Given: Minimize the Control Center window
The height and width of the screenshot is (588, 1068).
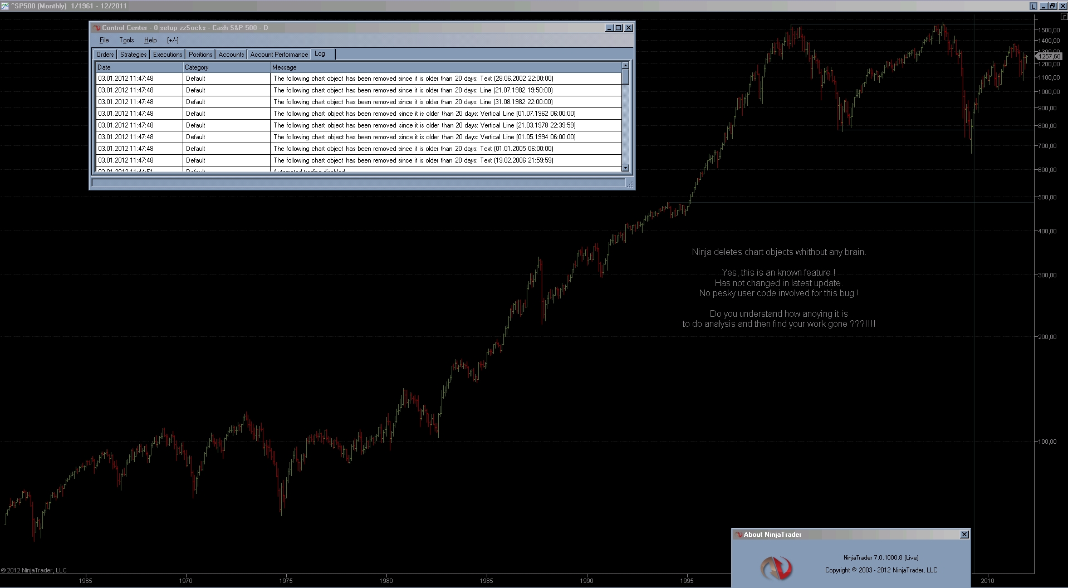Looking at the screenshot, I should (609, 28).
